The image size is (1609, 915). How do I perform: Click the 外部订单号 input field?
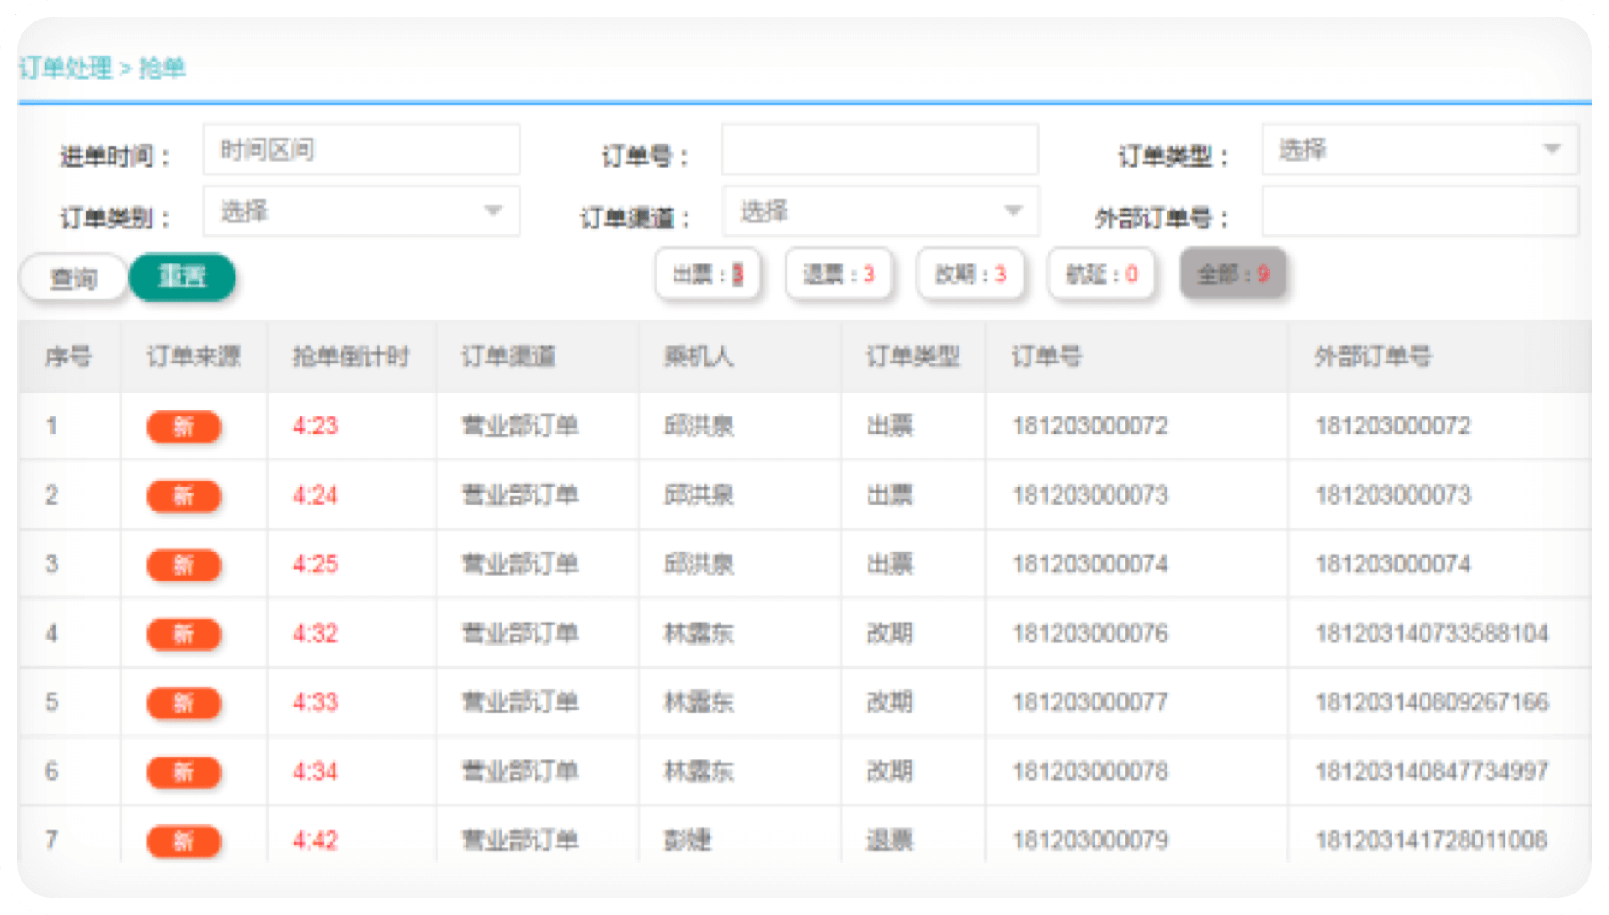pyautogui.click(x=1419, y=213)
